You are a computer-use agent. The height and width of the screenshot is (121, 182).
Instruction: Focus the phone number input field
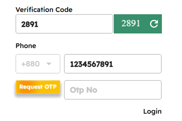click(x=113, y=64)
